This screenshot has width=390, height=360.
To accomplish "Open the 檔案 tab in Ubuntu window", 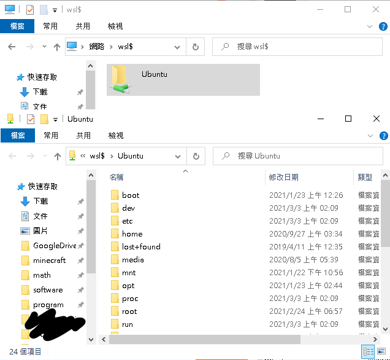I will (18, 135).
